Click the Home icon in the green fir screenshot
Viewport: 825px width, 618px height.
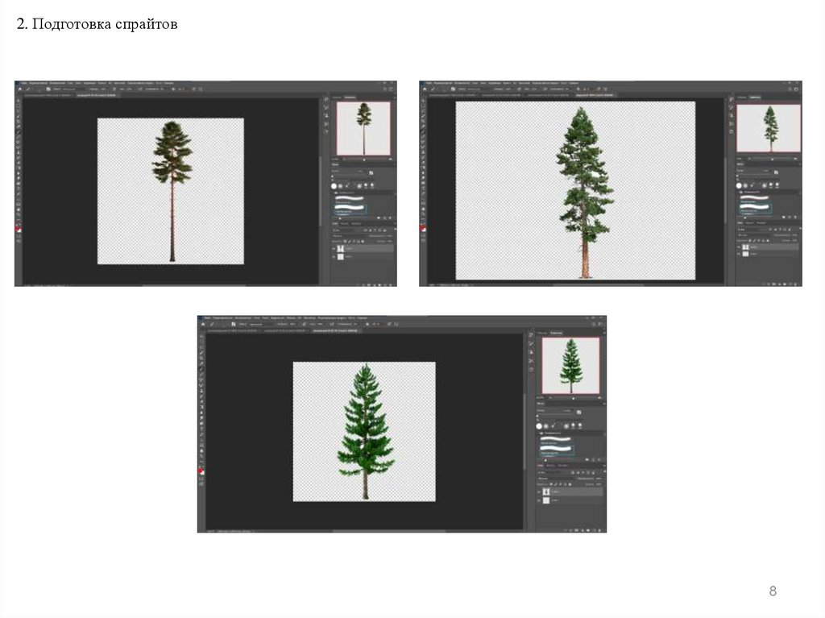(x=203, y=325)
